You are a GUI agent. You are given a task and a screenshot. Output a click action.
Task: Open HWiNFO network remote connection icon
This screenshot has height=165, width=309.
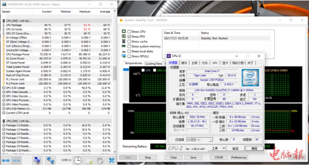50,161
